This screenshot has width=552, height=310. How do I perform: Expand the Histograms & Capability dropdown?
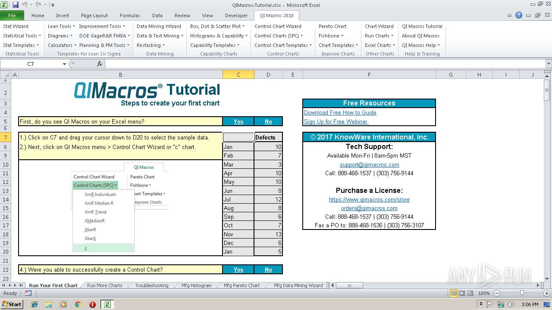point(219,36)
